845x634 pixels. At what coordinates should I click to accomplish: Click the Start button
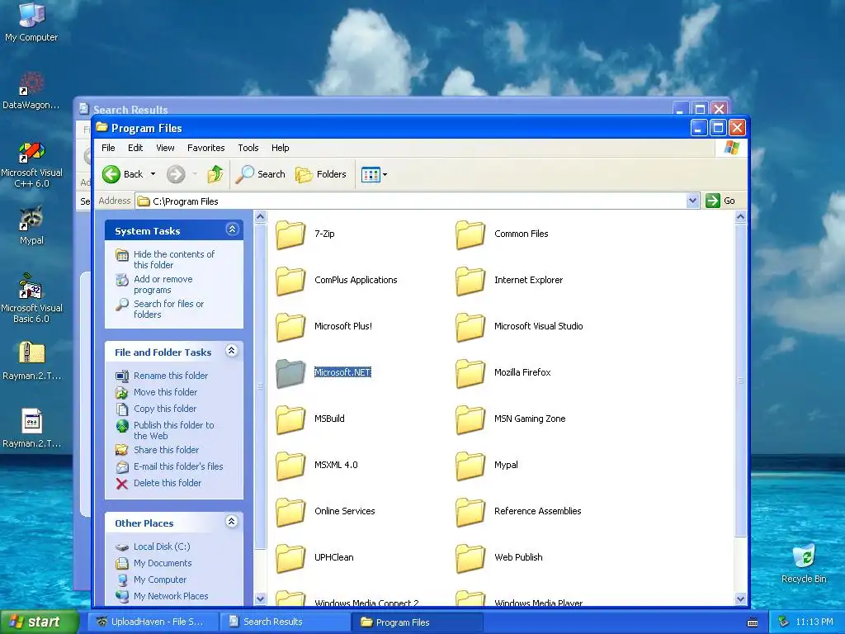(x=40, y=622)
